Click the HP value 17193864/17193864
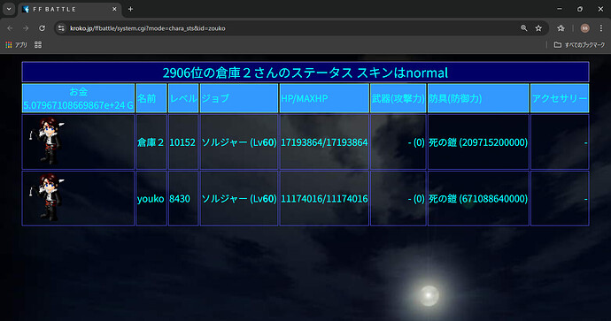 324,142
